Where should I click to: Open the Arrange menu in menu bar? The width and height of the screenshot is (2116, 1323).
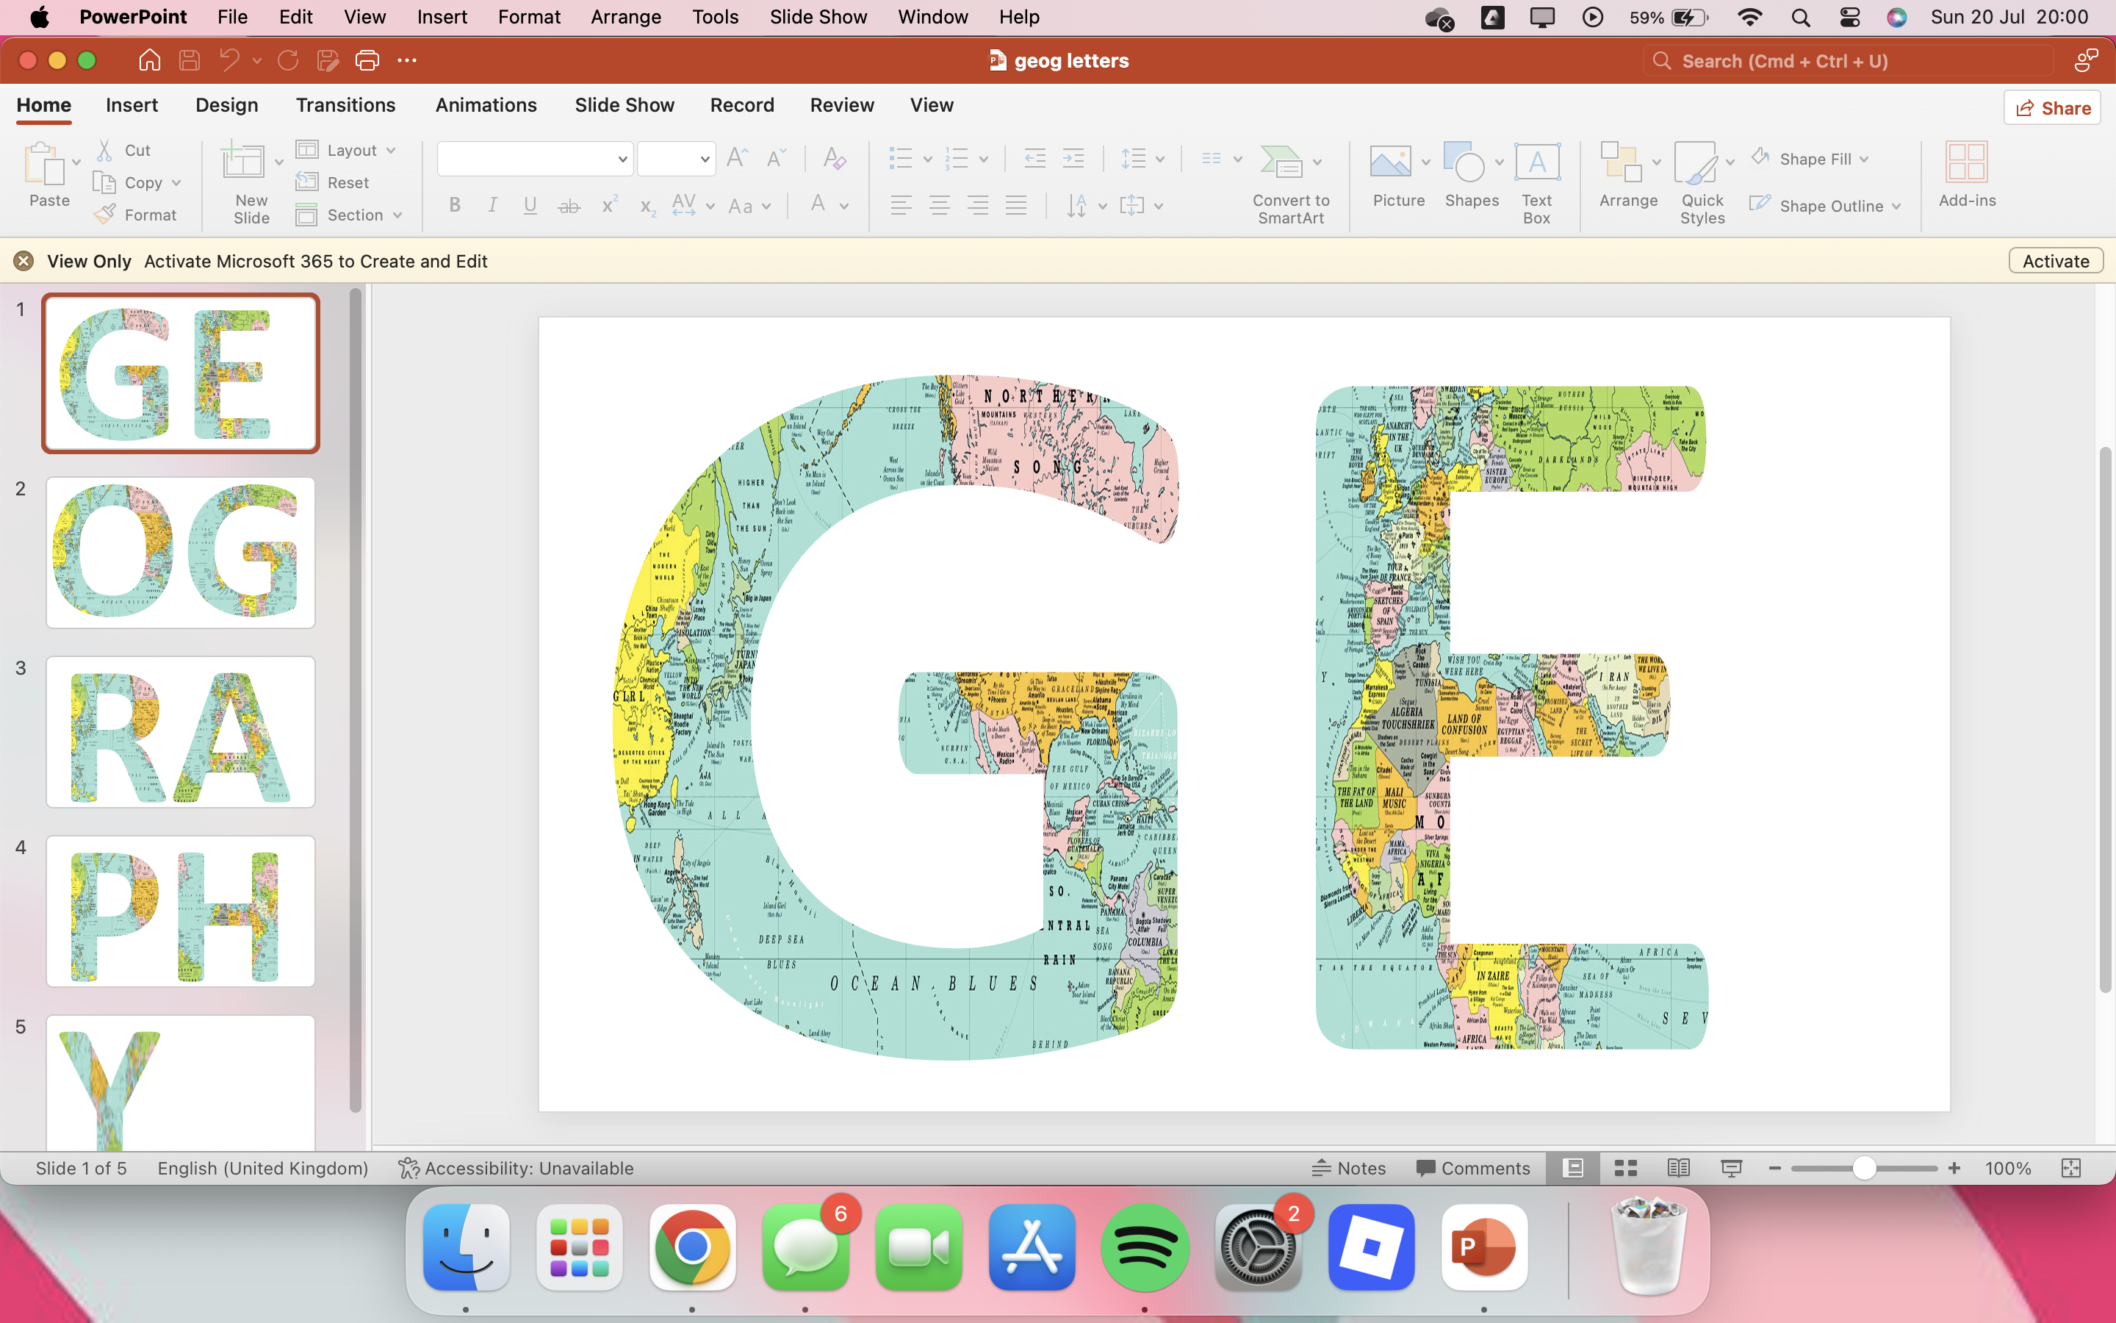[626, 17]
